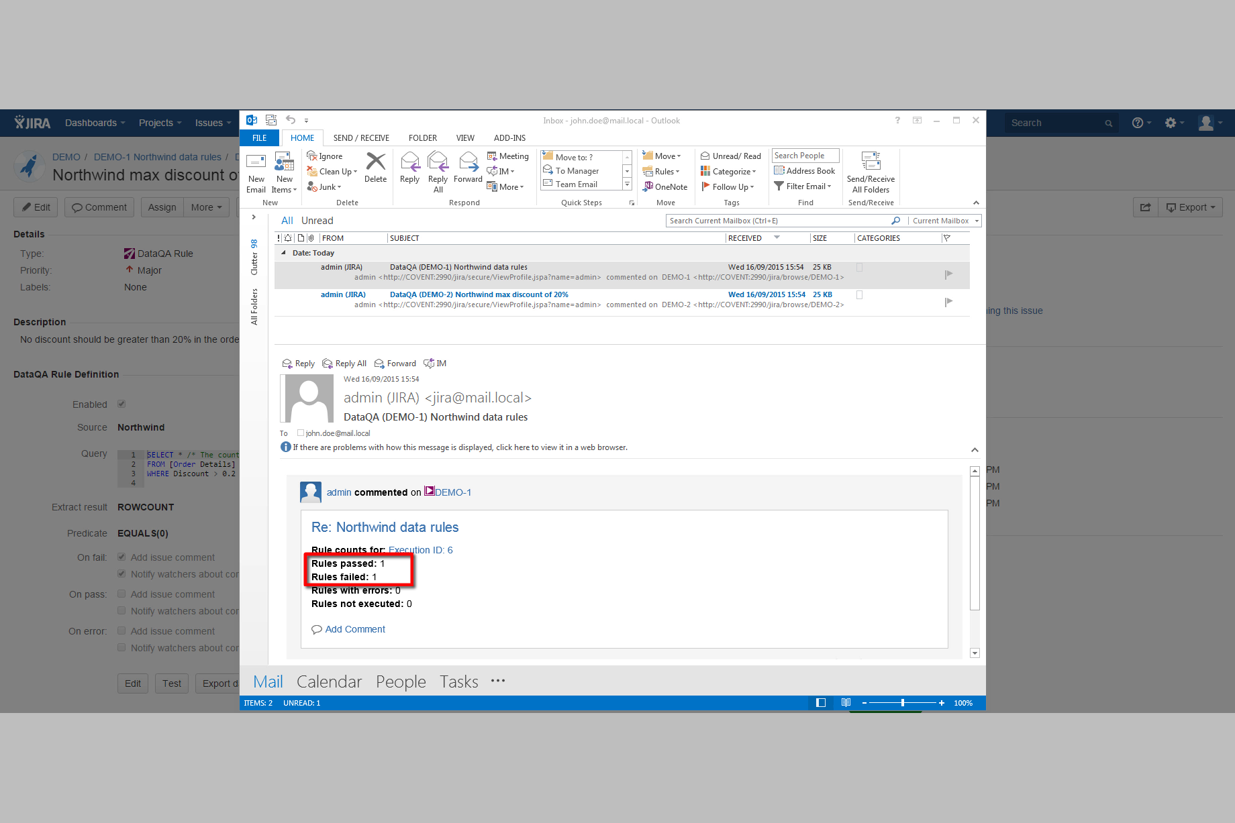Open the DEMO-1 issue link
This screenshot has width=1235, height=823.
click(x=453, y=492)
